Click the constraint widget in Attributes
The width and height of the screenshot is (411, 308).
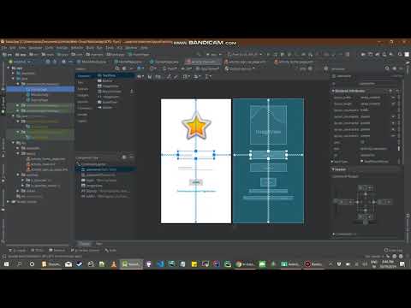365,202
